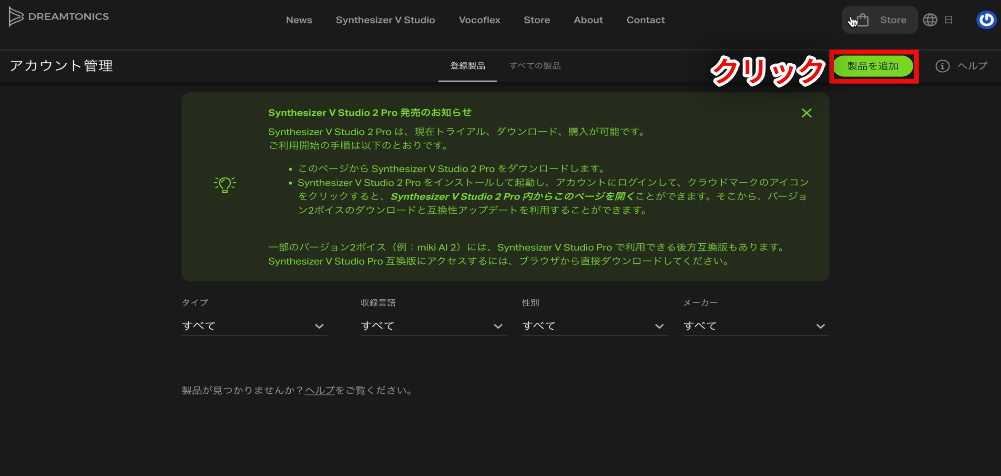
Task: Open the ヘルプ link in header
Action: tap(972, 66)
